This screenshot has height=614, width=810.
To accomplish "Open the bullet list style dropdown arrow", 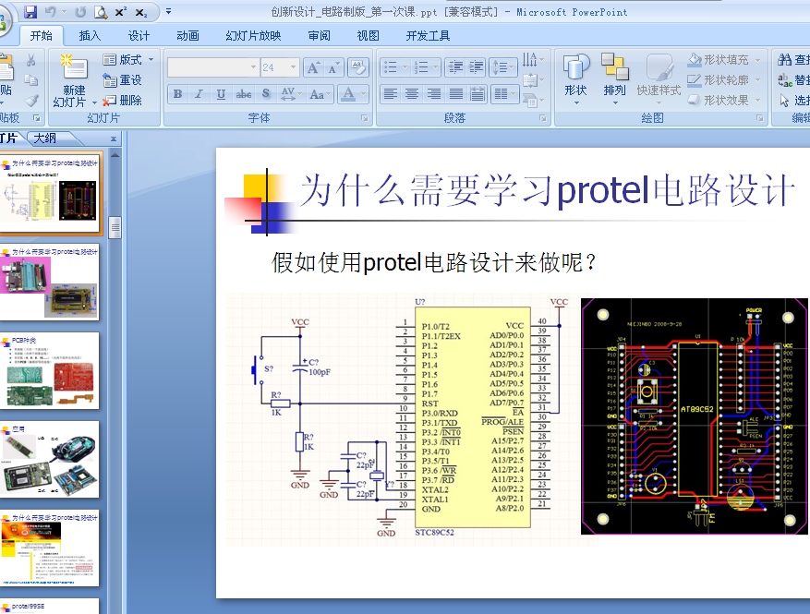I will 405,67.
